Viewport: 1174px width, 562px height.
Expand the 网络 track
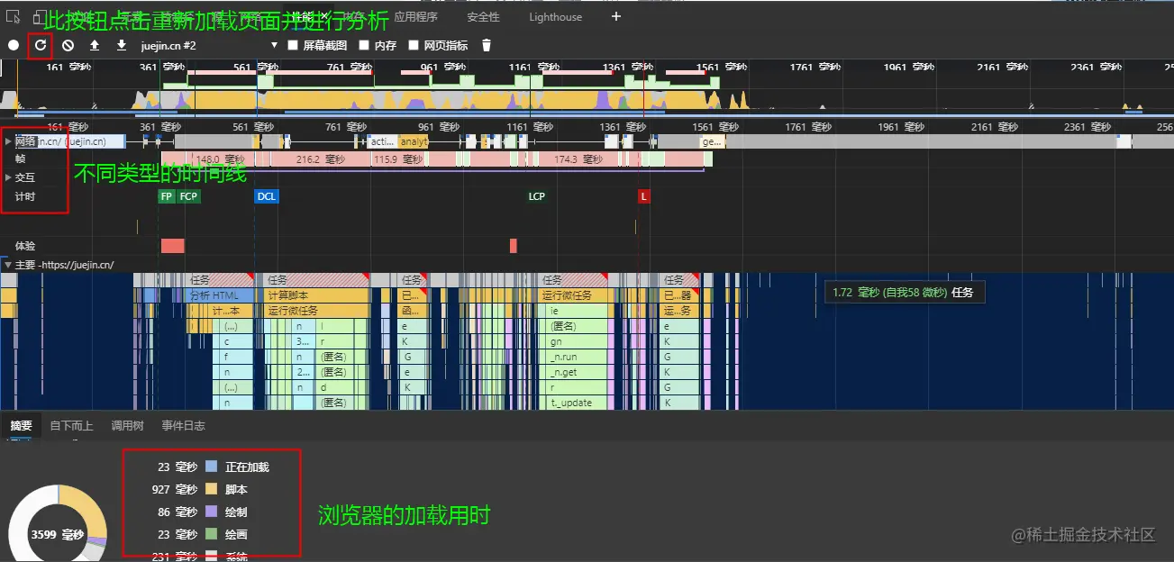(x=9, y=141)
